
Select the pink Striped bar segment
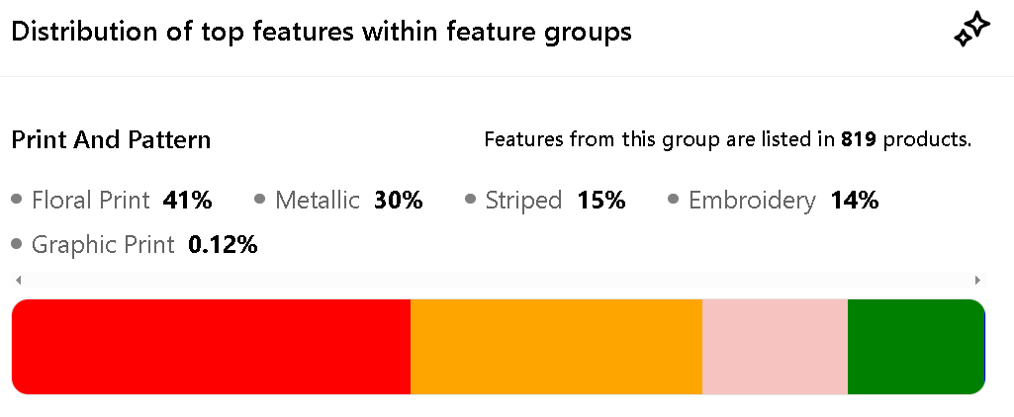pos(775,346)
